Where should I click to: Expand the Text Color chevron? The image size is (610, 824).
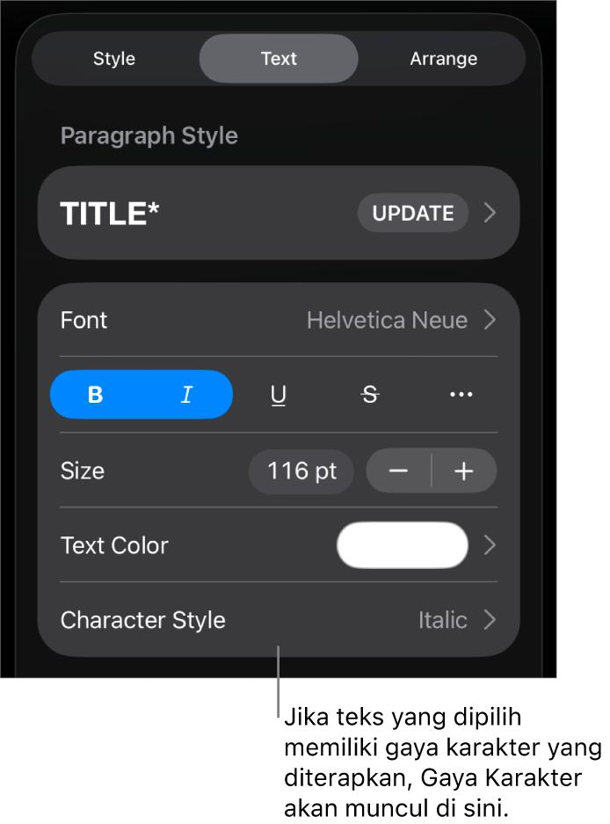click(490, 545)
